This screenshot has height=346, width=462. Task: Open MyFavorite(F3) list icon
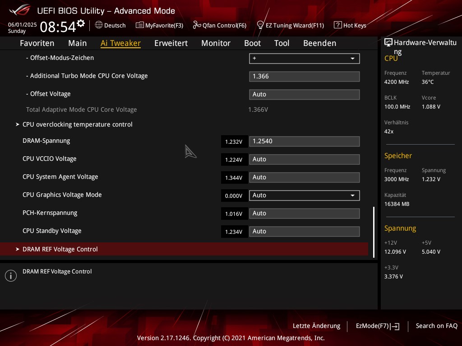140,25
